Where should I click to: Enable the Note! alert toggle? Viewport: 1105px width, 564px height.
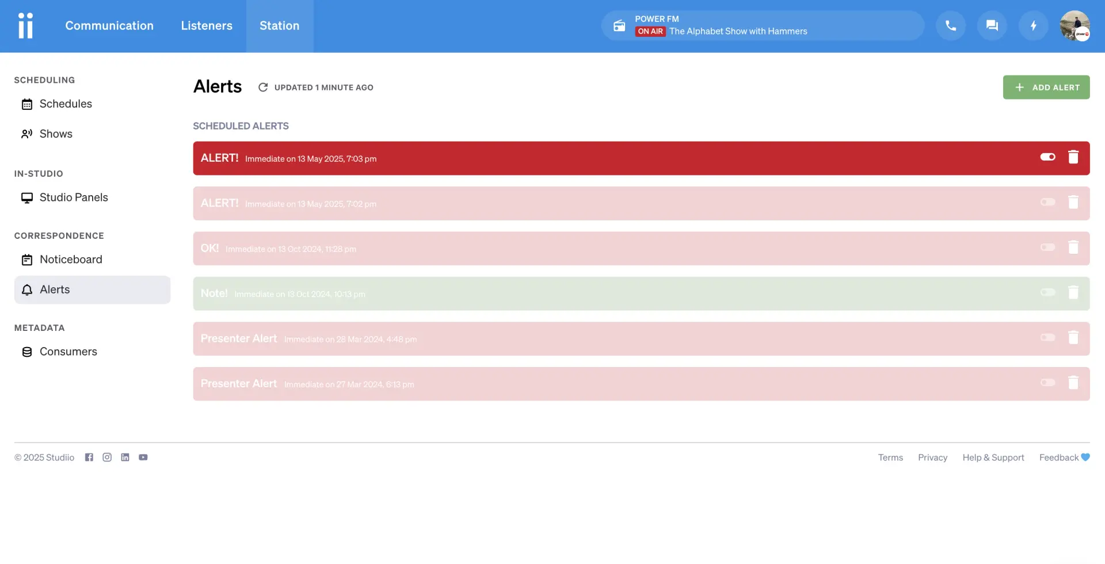point(1047,293)
